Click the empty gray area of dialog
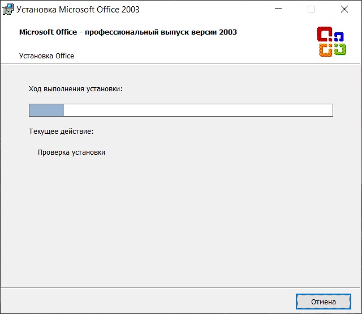Viewport: 362px width, 314px height. 180,220
